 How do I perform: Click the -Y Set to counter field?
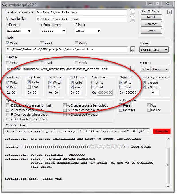pos(155,93)
